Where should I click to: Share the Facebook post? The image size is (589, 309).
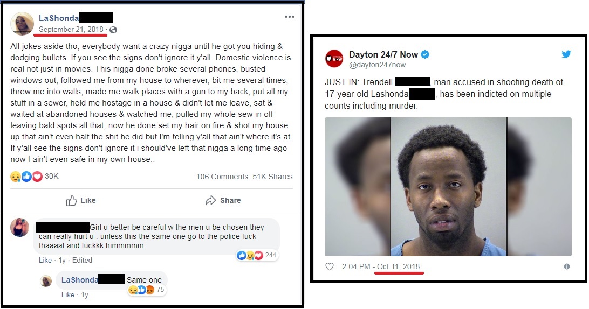coord(223,201)
